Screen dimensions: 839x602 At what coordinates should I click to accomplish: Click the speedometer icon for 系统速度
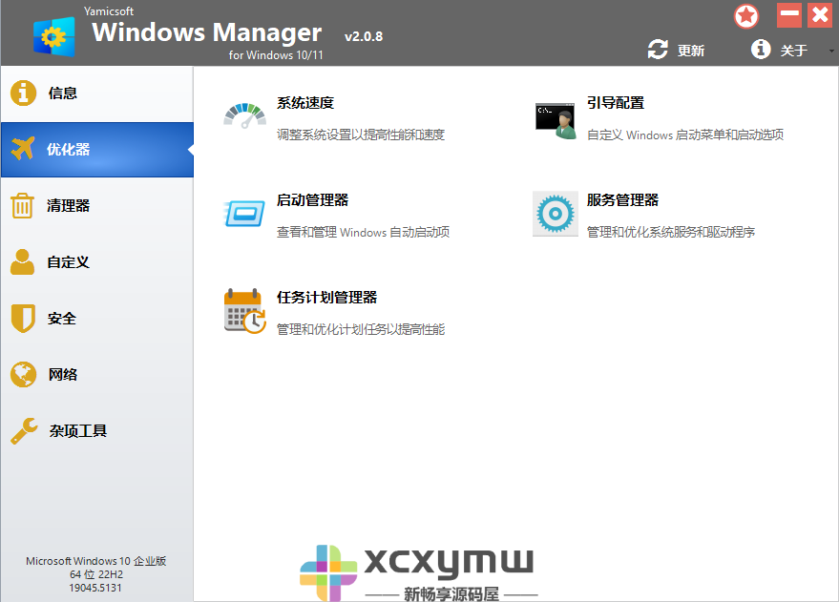coord(245,116)
